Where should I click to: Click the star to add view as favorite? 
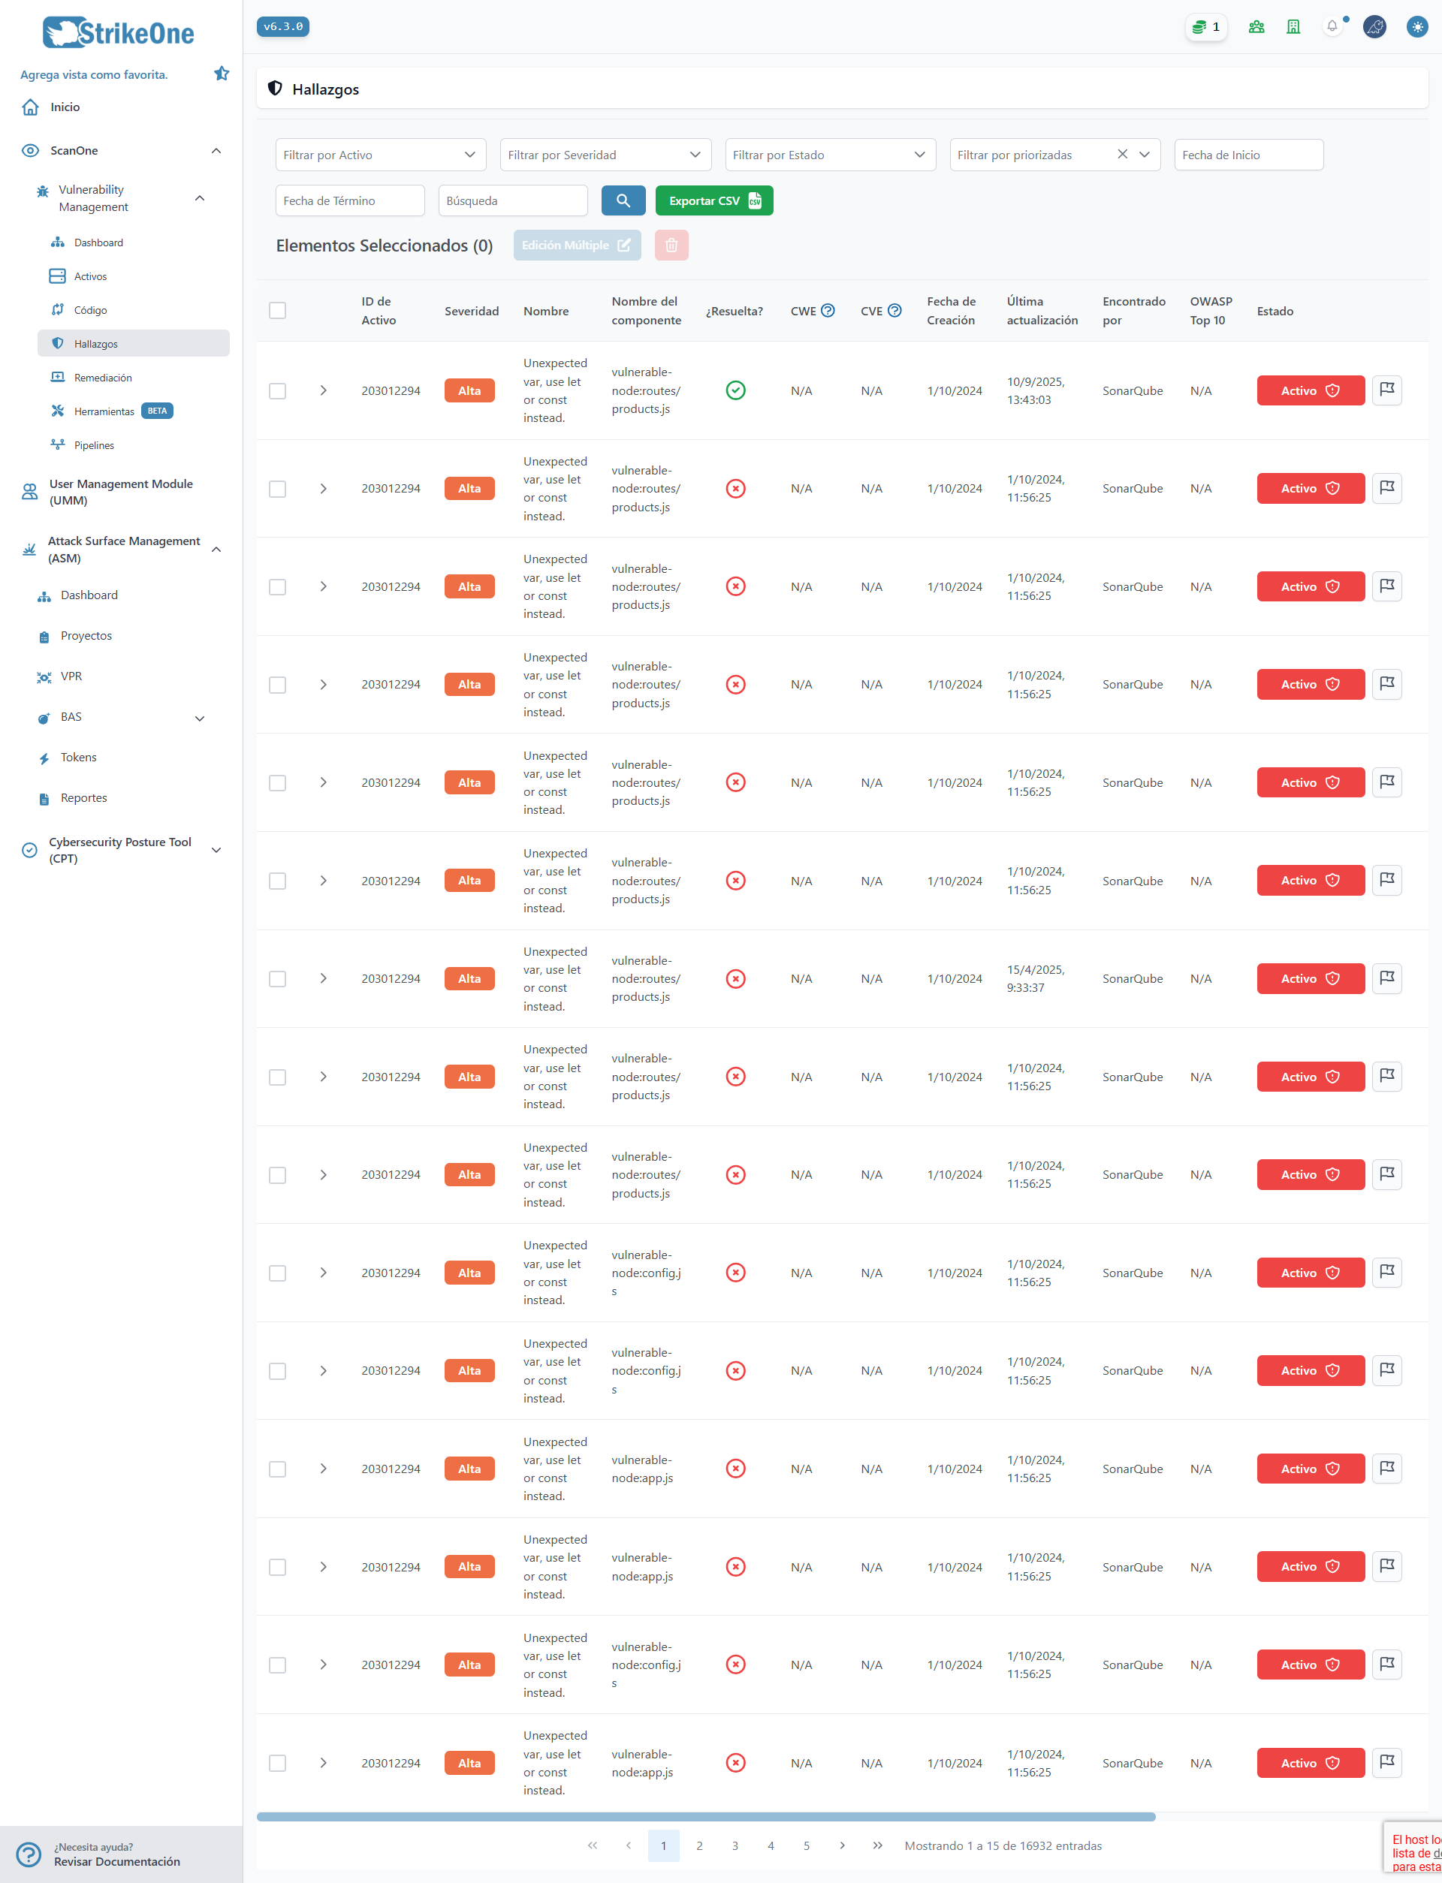tap(222, 73)
